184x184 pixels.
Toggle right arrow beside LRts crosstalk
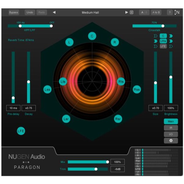point(171,41)
